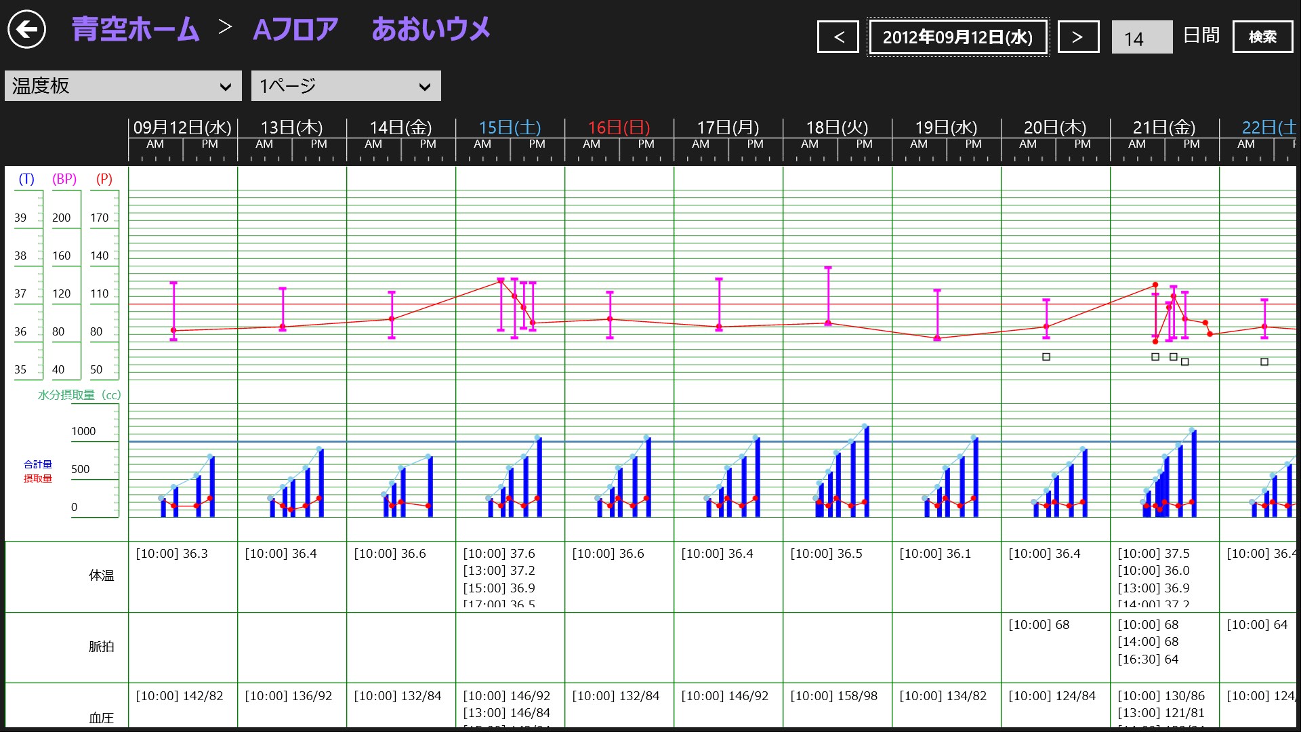Click the 検索 search button

tap(1262, 37)
